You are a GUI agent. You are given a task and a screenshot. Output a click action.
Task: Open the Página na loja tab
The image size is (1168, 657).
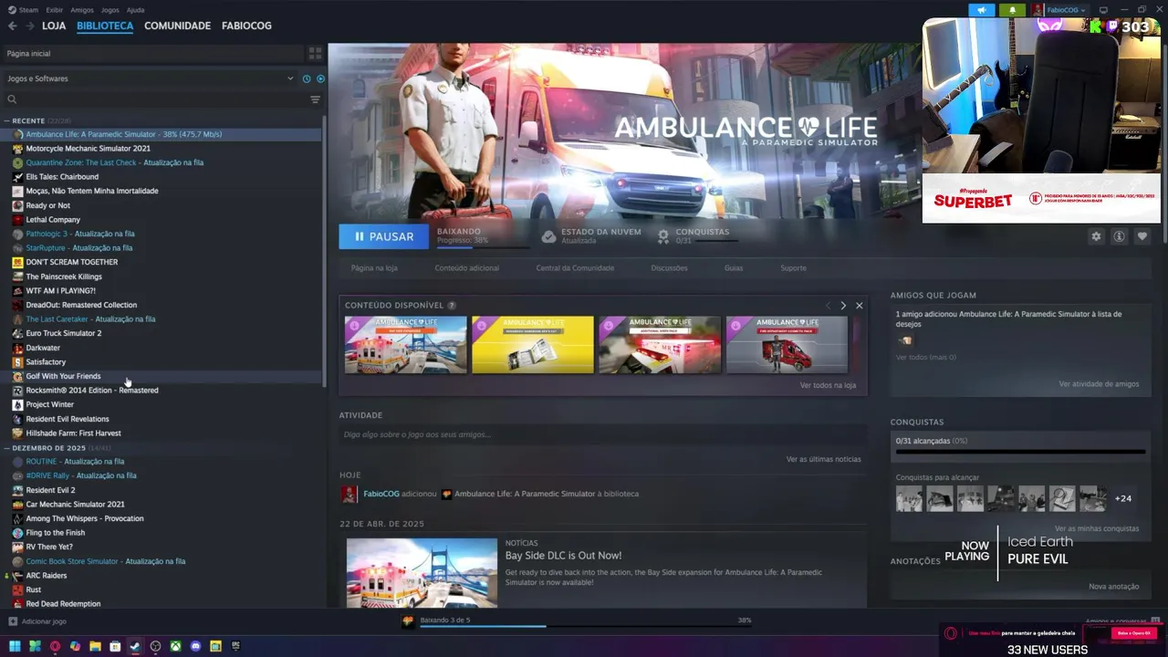point(374,268)
